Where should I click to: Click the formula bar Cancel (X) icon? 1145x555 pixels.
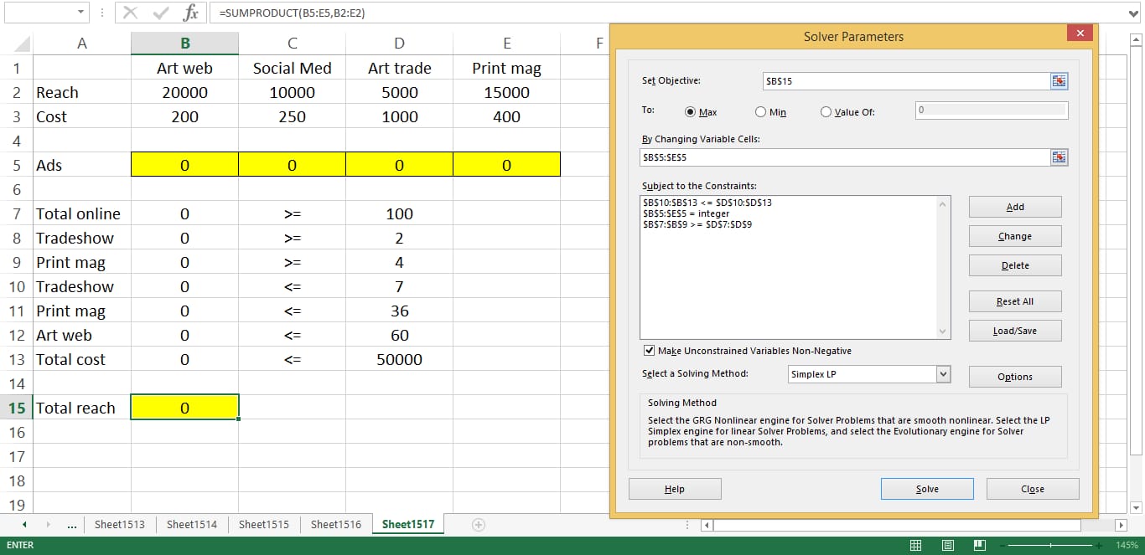130,13
